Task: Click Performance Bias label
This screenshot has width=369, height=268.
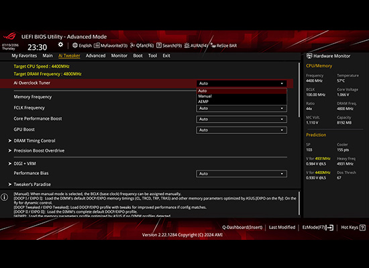Action: (x=31, y=173)
